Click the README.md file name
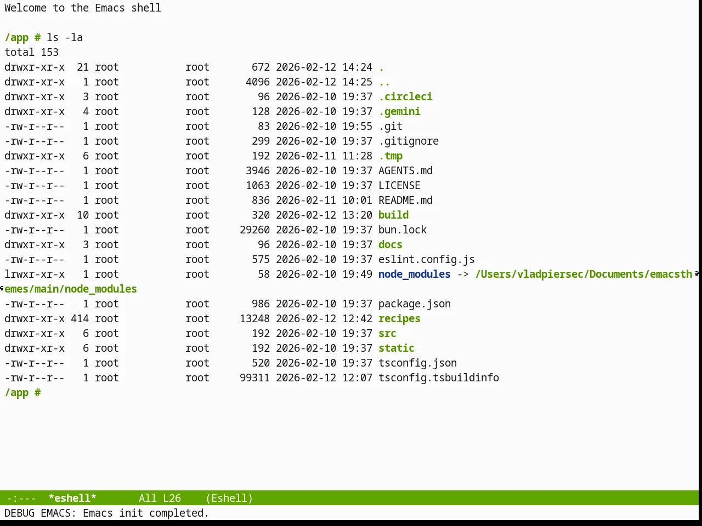This screenshot has width=702, height=526. 405,201
